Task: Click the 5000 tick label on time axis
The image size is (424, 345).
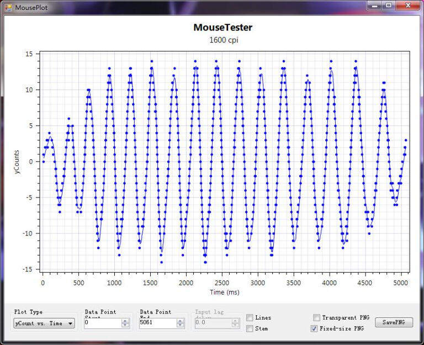Action: pos(400,283)
